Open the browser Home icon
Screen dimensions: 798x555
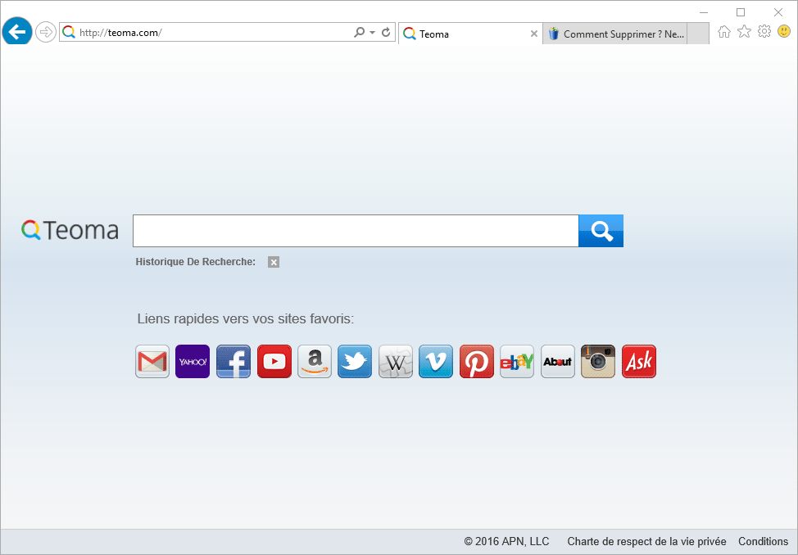pos(724,32)
